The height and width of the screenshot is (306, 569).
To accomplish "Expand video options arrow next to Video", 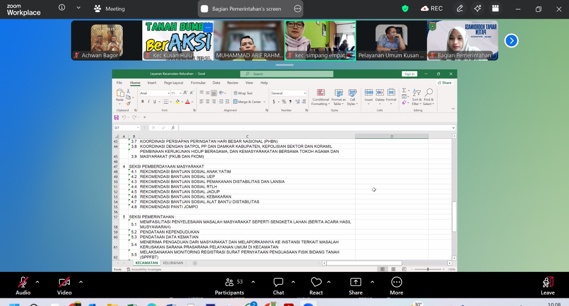I will coord(81,282).
